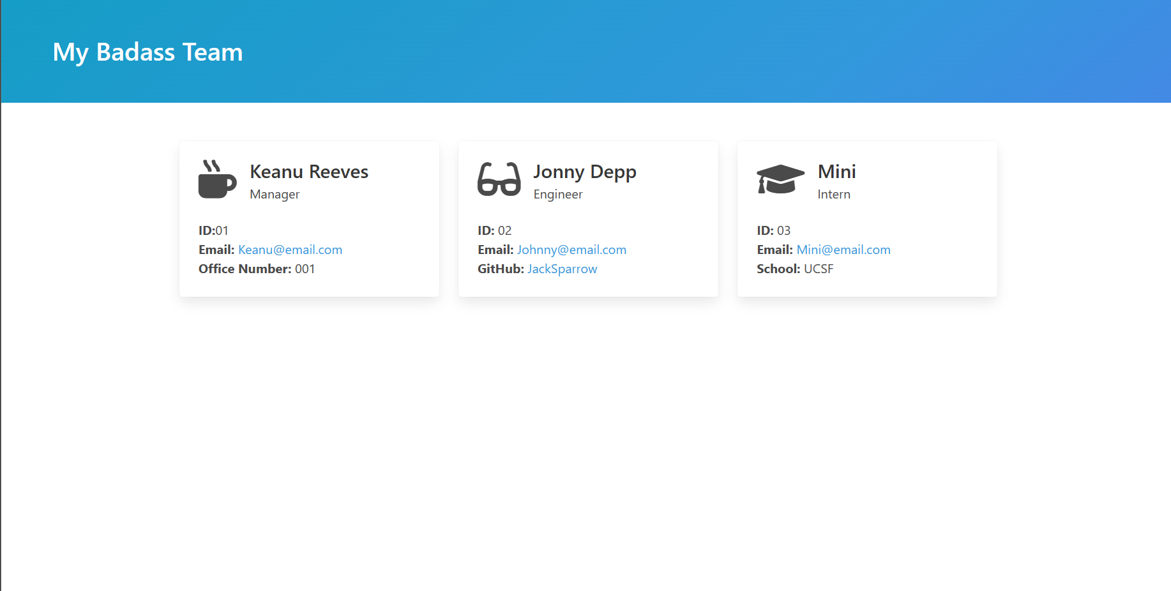Screen dimensions: 1171x591
Task: Select the glasses icon on Jonny Depp's card
Action: (x=498, y=181)
